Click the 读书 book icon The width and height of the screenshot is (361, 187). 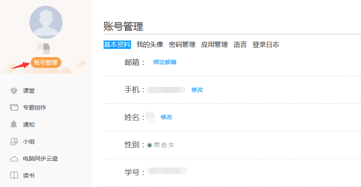point(14,175)
